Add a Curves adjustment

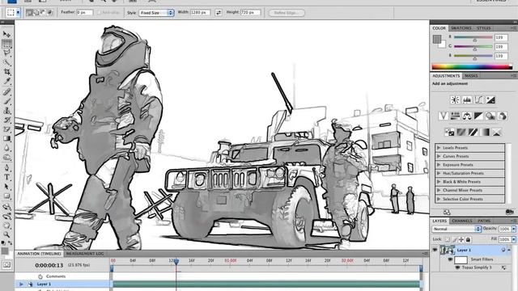pos(478,99)
